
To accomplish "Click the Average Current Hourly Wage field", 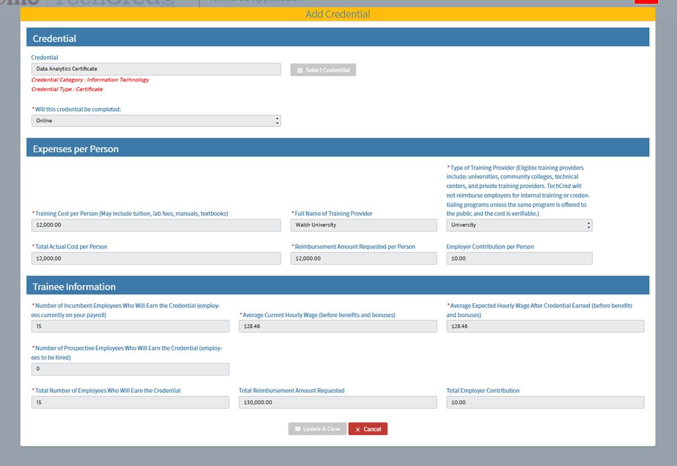I will pyautogui.click(x=337, y=326).
